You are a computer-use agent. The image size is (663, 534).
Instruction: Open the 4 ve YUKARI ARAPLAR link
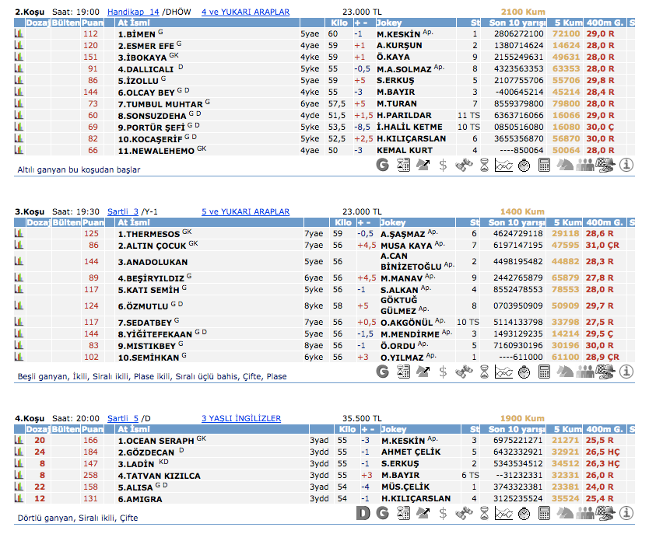coord(245,12)
